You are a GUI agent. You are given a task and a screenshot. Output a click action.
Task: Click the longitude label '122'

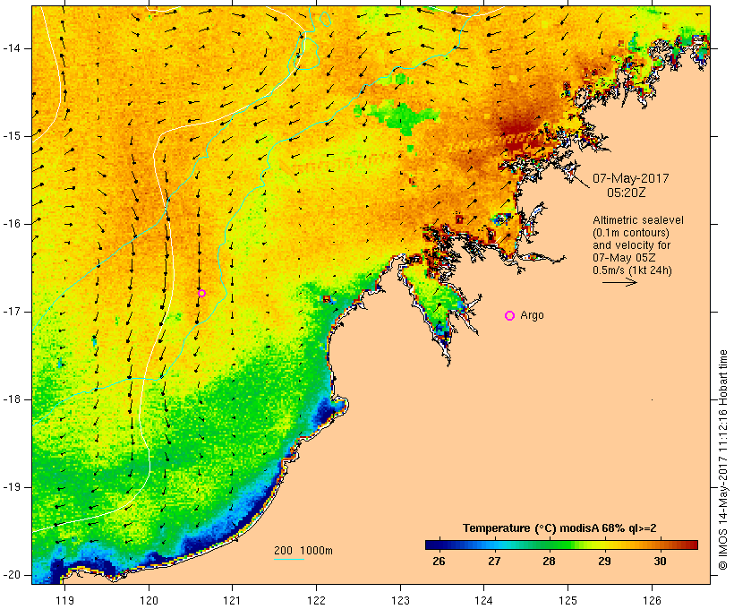coord(317,600)
